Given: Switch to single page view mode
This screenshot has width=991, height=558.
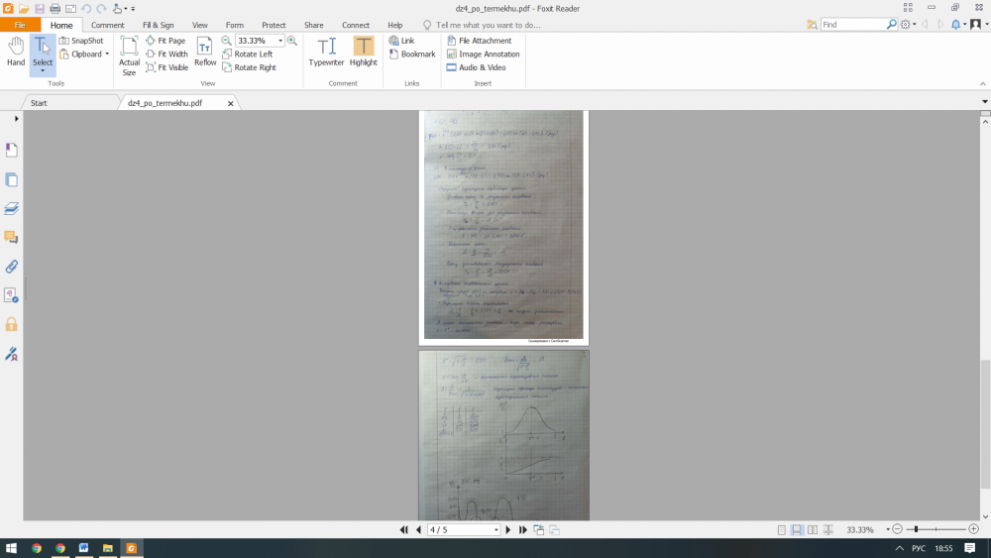Looking at the screenshot, I should tap(782, 529).
